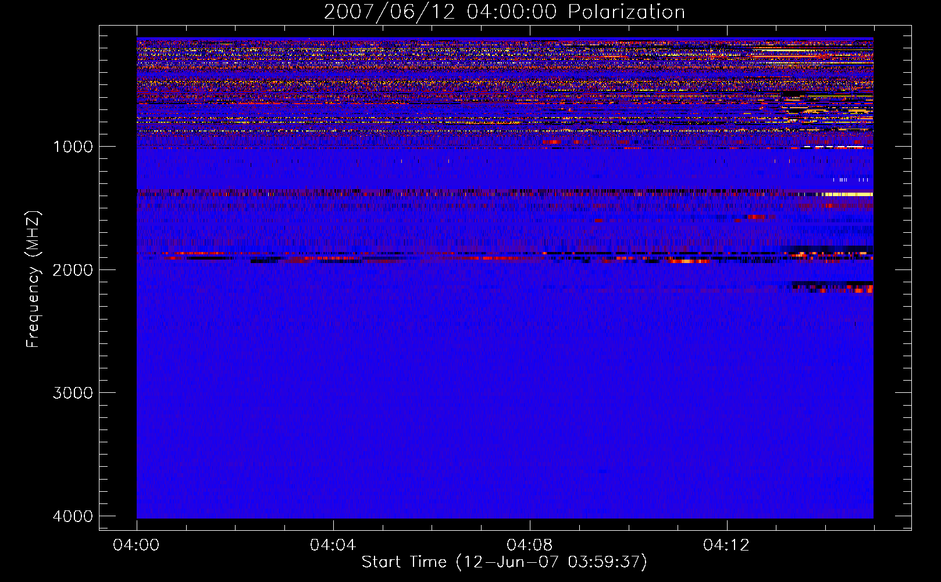Viewport: 941px width, 582px height.
Task: Click the 04:00 time tick label
Action: [136, 545]
